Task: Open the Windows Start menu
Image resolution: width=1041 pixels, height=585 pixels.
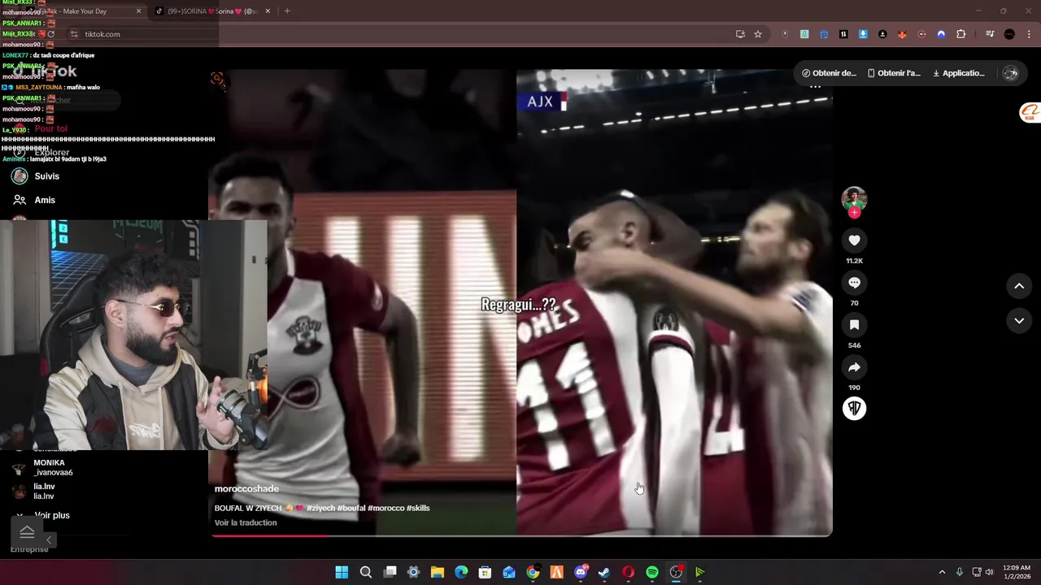Action: (x=342, y=572)
